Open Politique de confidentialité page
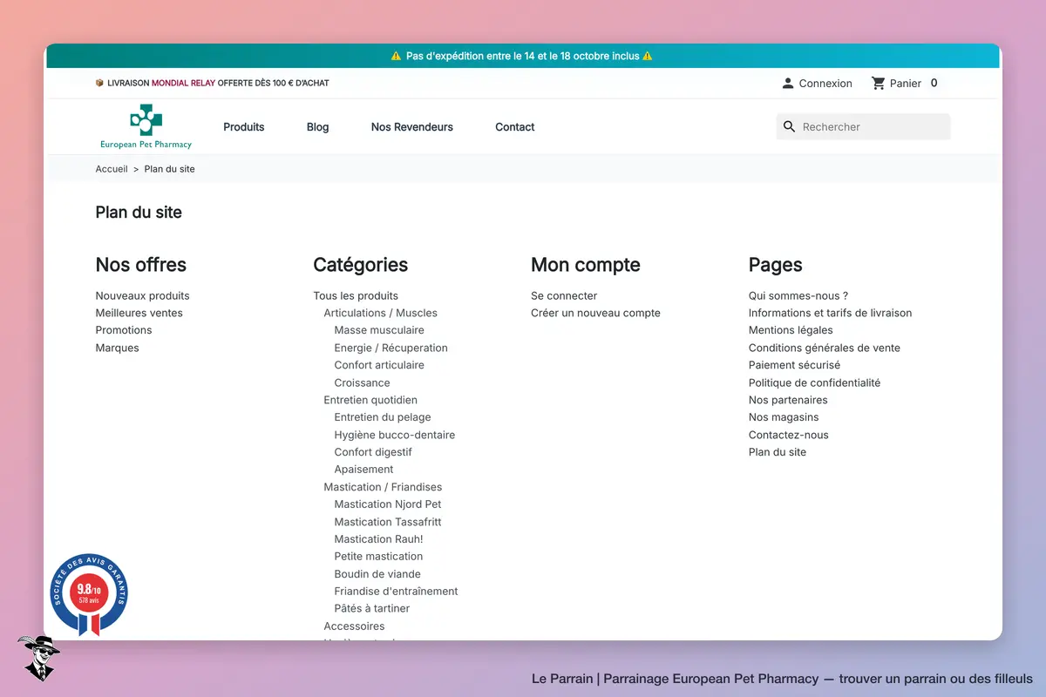This screenshot has height=697, width=1046. coord(815,382)
